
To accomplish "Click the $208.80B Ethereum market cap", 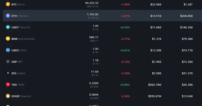I will click(x=186, y=16).
